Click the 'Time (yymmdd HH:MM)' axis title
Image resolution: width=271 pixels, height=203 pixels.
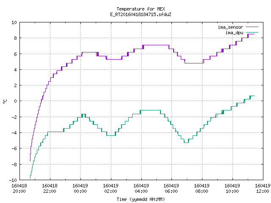141,199
